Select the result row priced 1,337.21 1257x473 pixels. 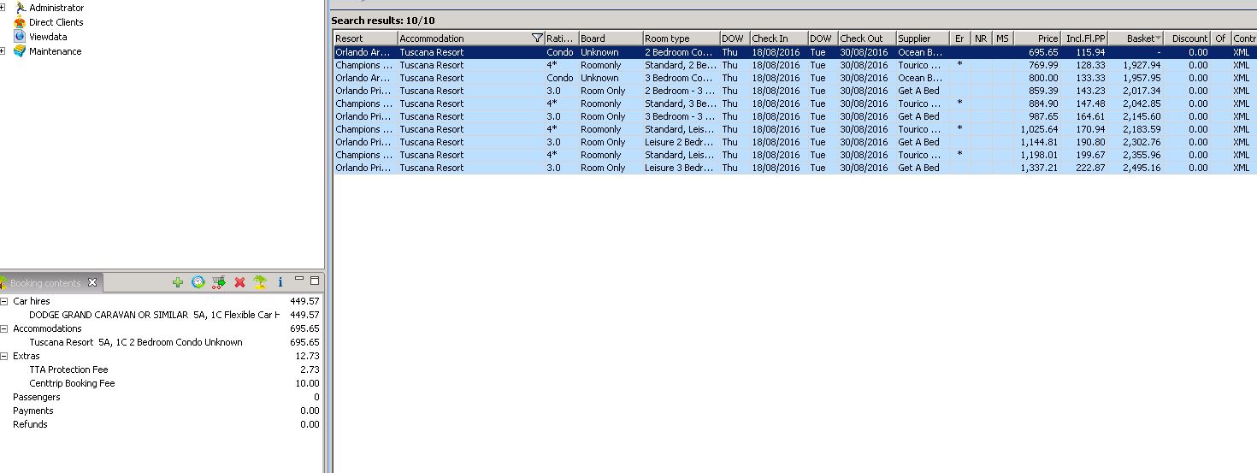point(794,168)
